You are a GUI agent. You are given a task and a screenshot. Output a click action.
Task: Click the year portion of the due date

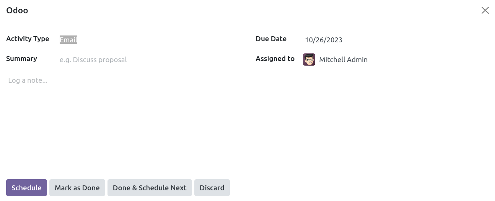[335, 40]
